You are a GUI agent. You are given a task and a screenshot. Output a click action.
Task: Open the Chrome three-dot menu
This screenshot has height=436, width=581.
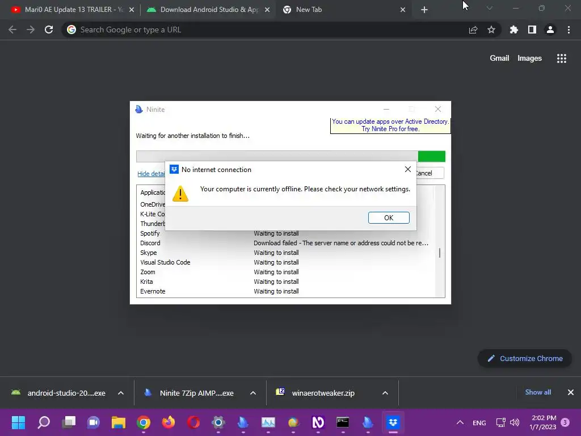click(x=569, y=30)
